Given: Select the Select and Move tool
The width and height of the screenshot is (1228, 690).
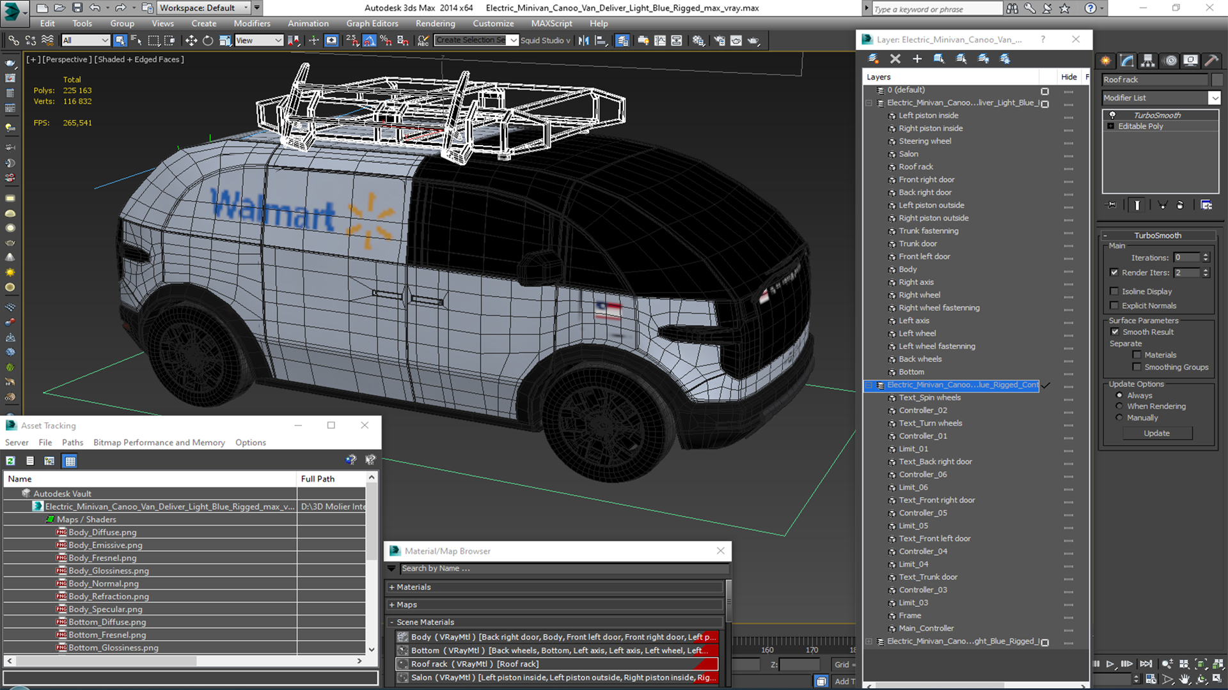Looking at the screenshot, I should coord(191,40).
